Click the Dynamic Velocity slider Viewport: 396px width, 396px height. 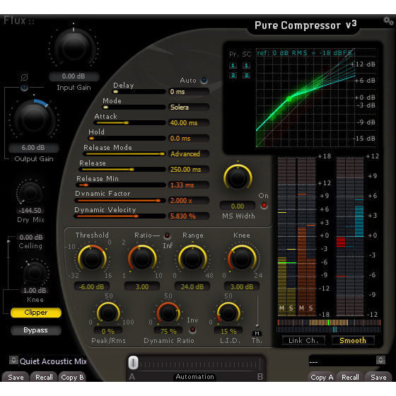click(120, 216)
